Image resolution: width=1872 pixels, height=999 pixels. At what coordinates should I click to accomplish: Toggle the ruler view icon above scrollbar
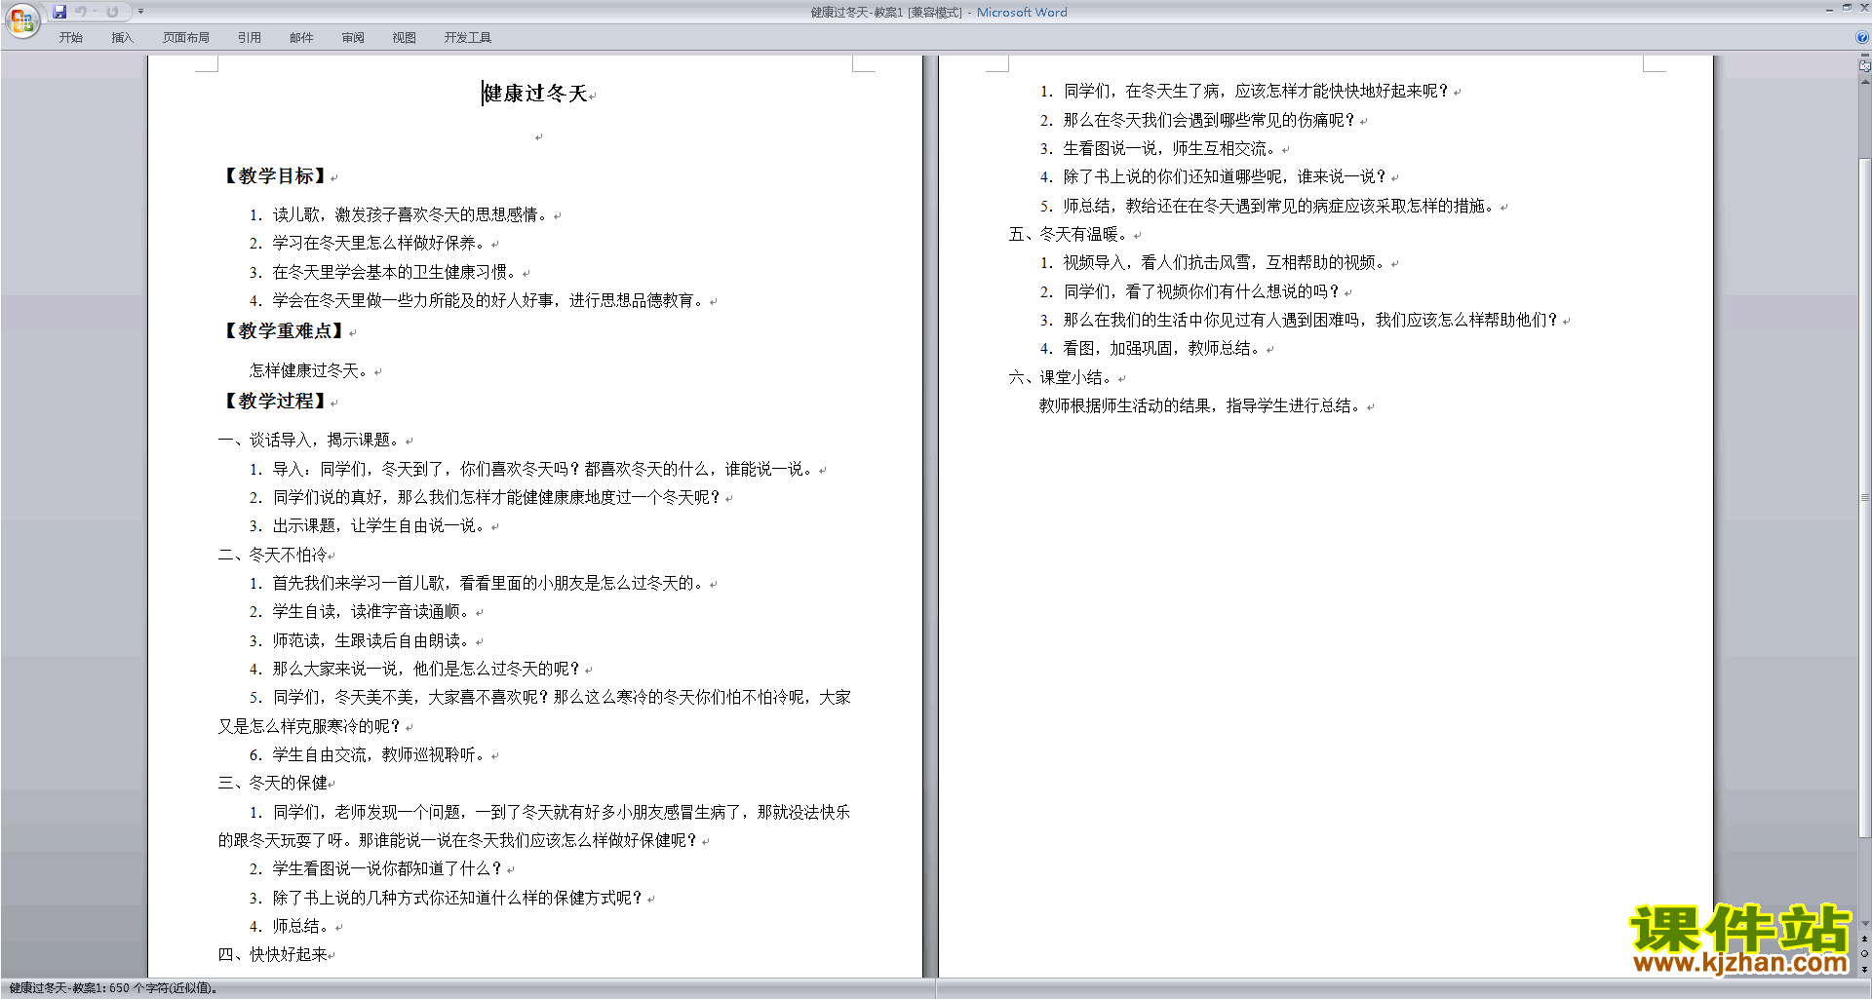(x=1864, y=66)
